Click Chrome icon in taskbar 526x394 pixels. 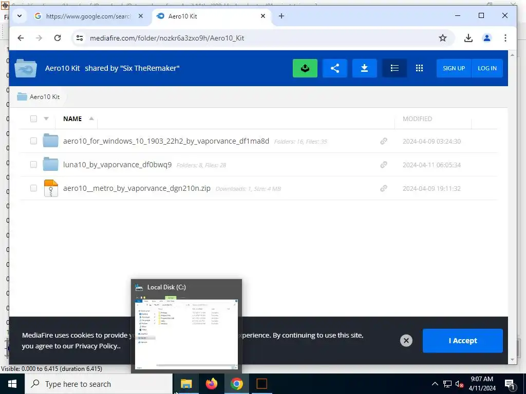click(x=236, y=384)
